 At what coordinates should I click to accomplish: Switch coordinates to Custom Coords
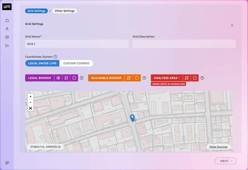click(x=76, y=63)
